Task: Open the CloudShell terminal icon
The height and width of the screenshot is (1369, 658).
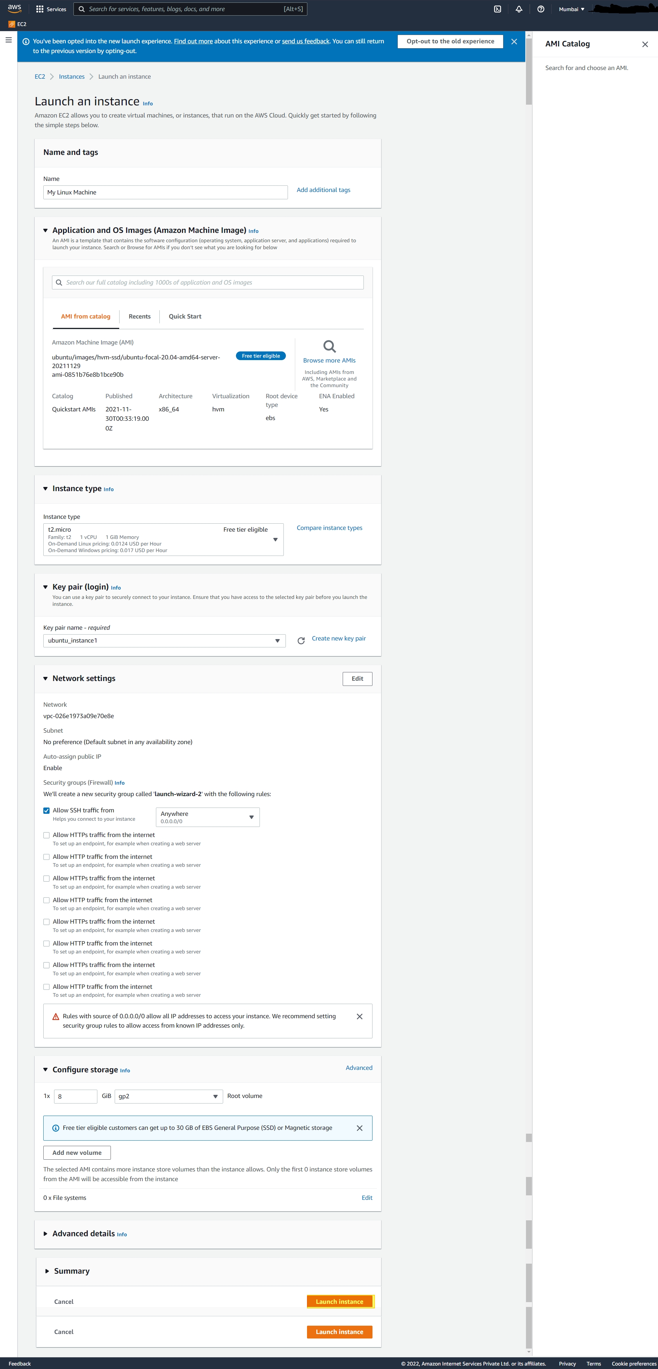Action: (498, 9)
